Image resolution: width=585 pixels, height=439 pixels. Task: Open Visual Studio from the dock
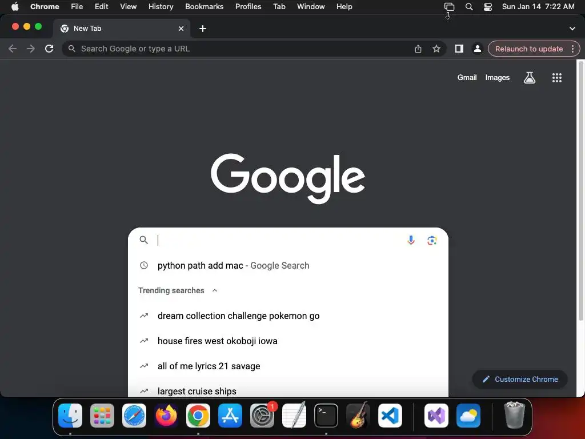click(436, 416)
